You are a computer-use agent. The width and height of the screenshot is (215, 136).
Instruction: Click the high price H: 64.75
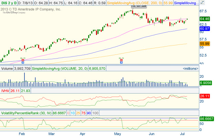click(56, 3)
